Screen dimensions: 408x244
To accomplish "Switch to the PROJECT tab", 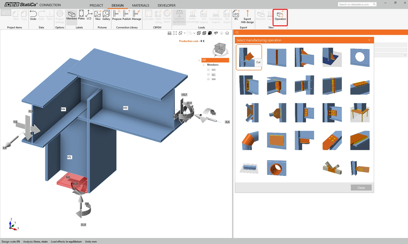I will coord(96,5).
